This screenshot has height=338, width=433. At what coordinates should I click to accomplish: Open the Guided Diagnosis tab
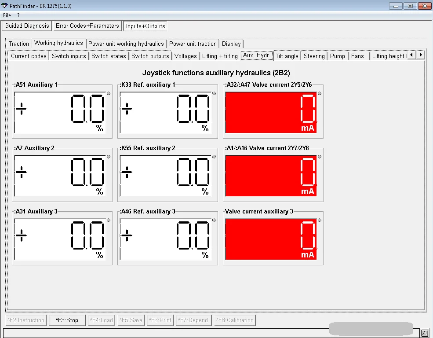26,26
